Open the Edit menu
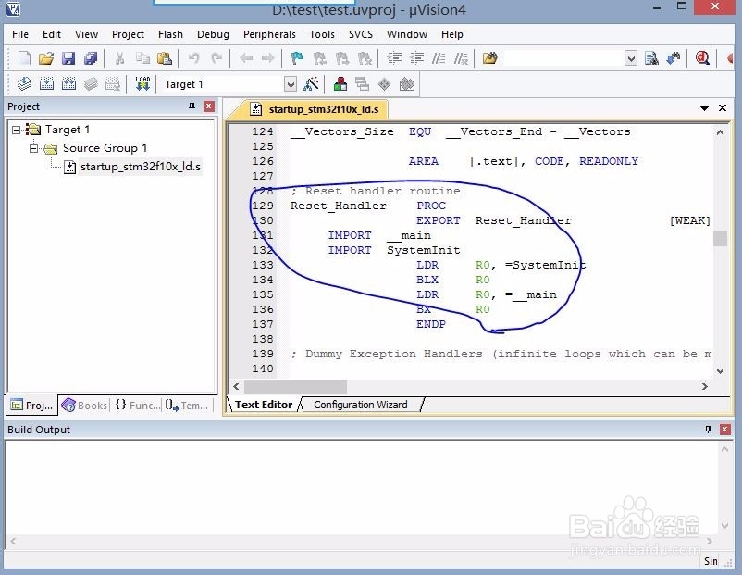Viewport: 742px width, 575px height. pyautogui.click(x=52, y=34)
